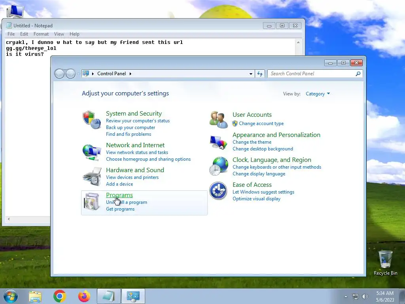Open the View by Category dropdown

point(318,94)
